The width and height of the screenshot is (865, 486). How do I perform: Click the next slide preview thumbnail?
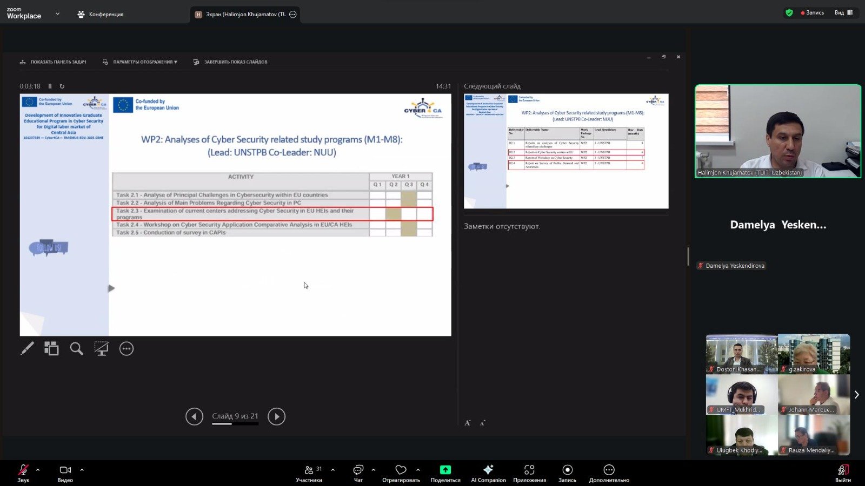(566, 151)
